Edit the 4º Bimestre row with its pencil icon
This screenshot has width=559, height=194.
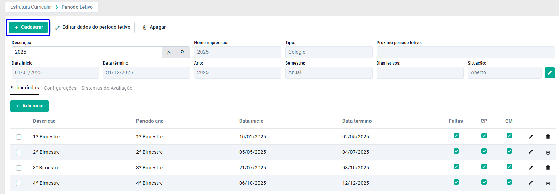coord(531,183)
